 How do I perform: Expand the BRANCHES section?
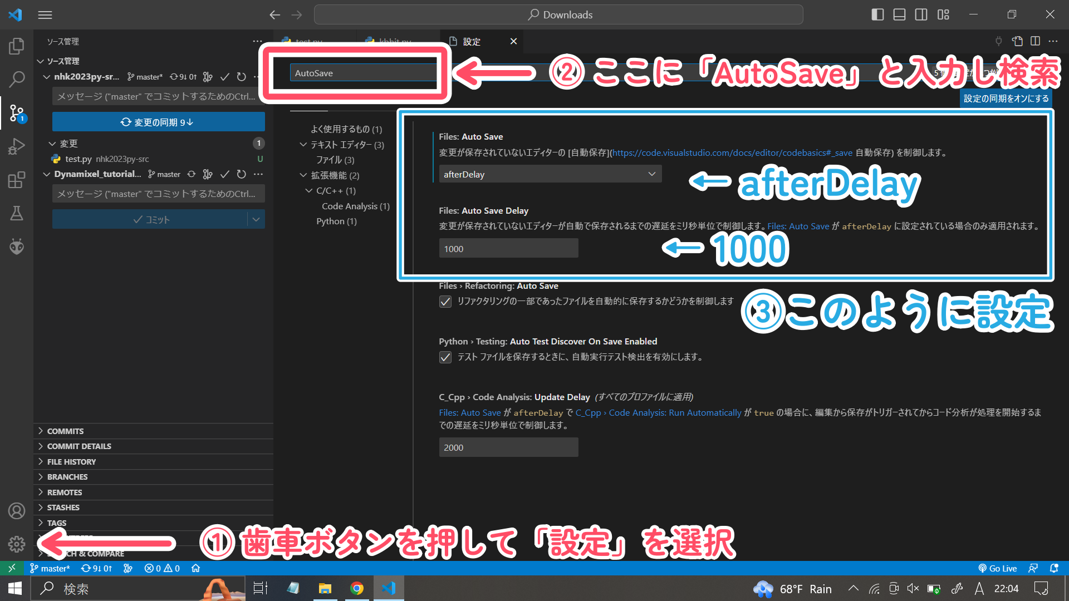pos(67,477)
